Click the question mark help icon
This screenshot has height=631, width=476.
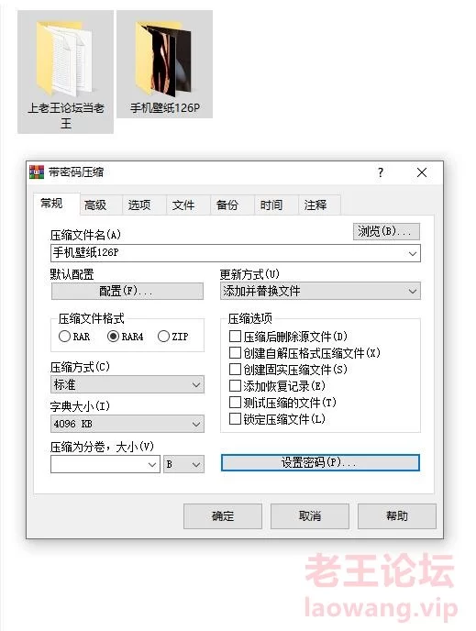[381, 172]
